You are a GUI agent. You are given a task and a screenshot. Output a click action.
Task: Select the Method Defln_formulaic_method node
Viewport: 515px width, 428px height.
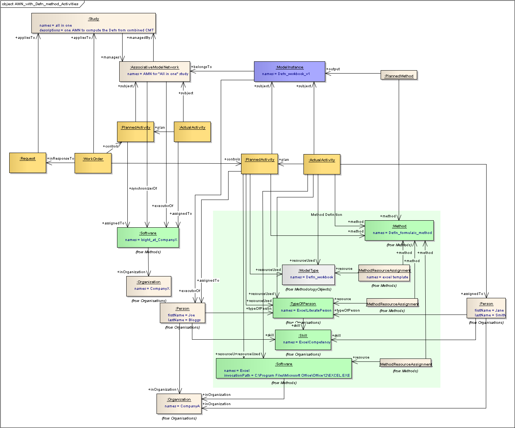click(x=399, y=230)
